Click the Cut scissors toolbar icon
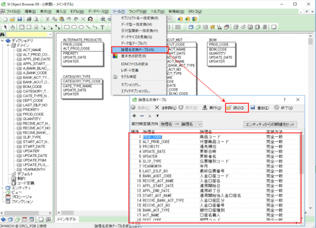 (x=48, y=19)
